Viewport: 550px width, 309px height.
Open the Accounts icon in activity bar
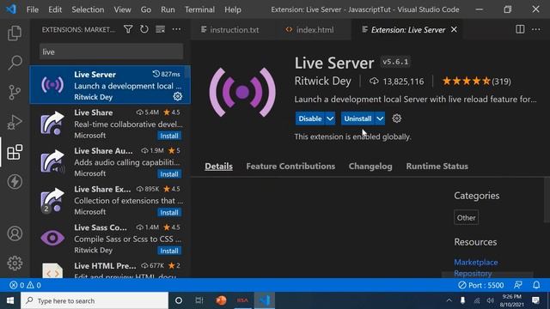tap(15, 233)
